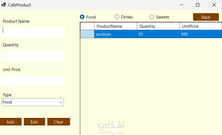Select the sandowi row header cell
The height and width of the screenshot is (135, 222).
[x=87, y=34]
